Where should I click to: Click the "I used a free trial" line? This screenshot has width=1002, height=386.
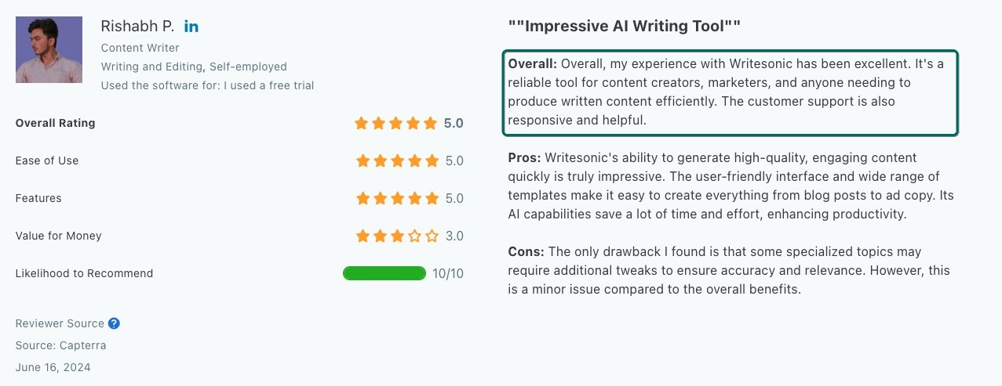pos(207,85)
